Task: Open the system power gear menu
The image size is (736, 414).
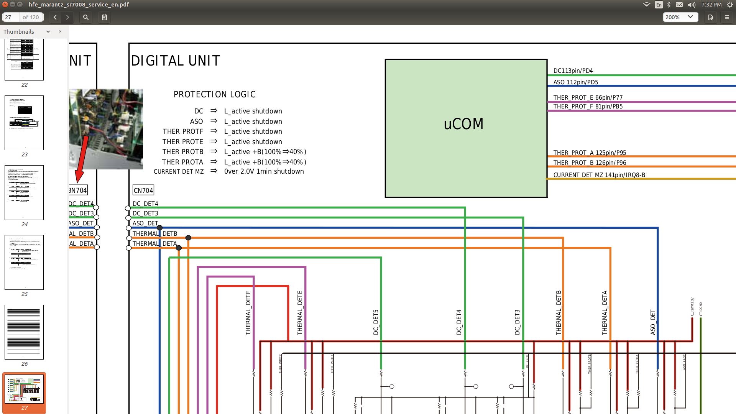Action: 729,5
